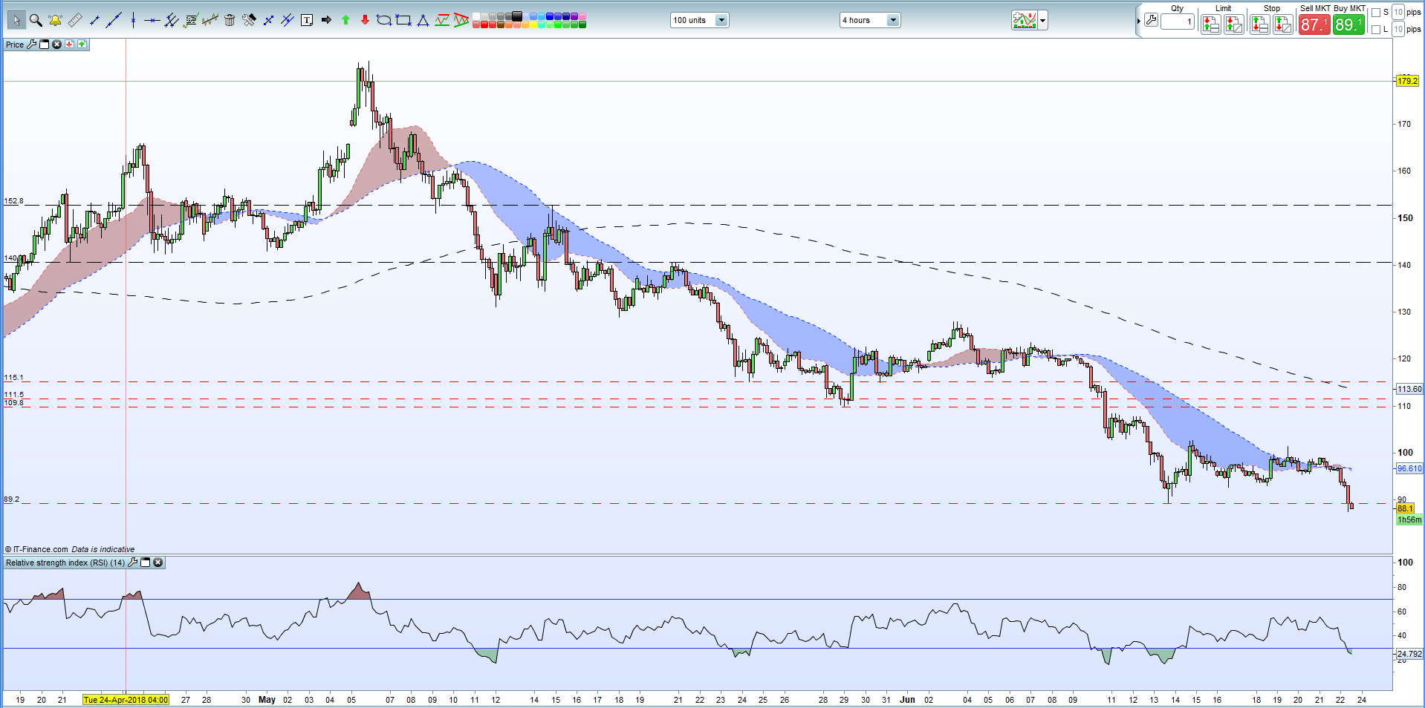This screenshot has height=708, width=1425.
Task: Remove the Price panel with X icon
Action: tap(56, 45)
